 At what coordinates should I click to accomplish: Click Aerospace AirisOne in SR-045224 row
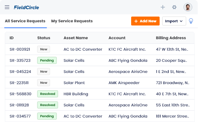[128, 72]
